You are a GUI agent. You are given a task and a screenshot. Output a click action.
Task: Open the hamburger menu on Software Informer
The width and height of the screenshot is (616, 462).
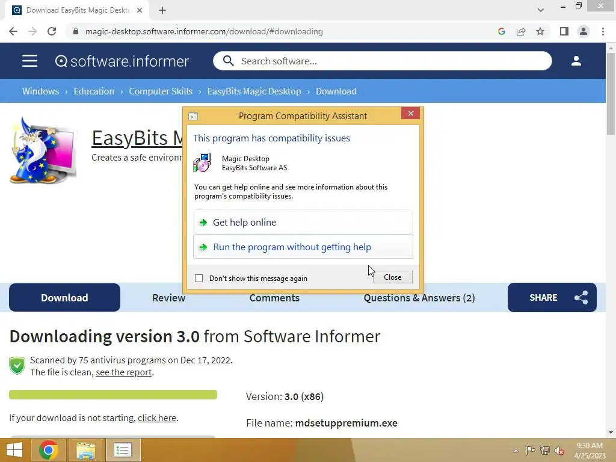click(29, 61)
